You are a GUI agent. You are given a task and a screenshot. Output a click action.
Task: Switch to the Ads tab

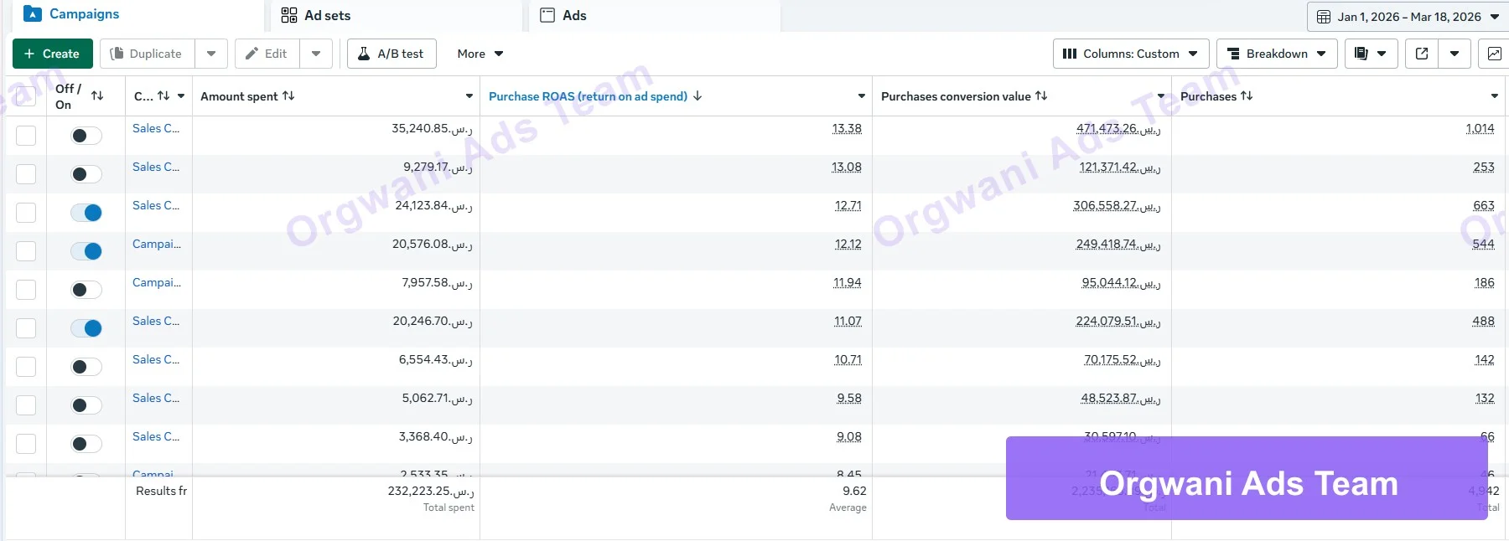(574, 15)
